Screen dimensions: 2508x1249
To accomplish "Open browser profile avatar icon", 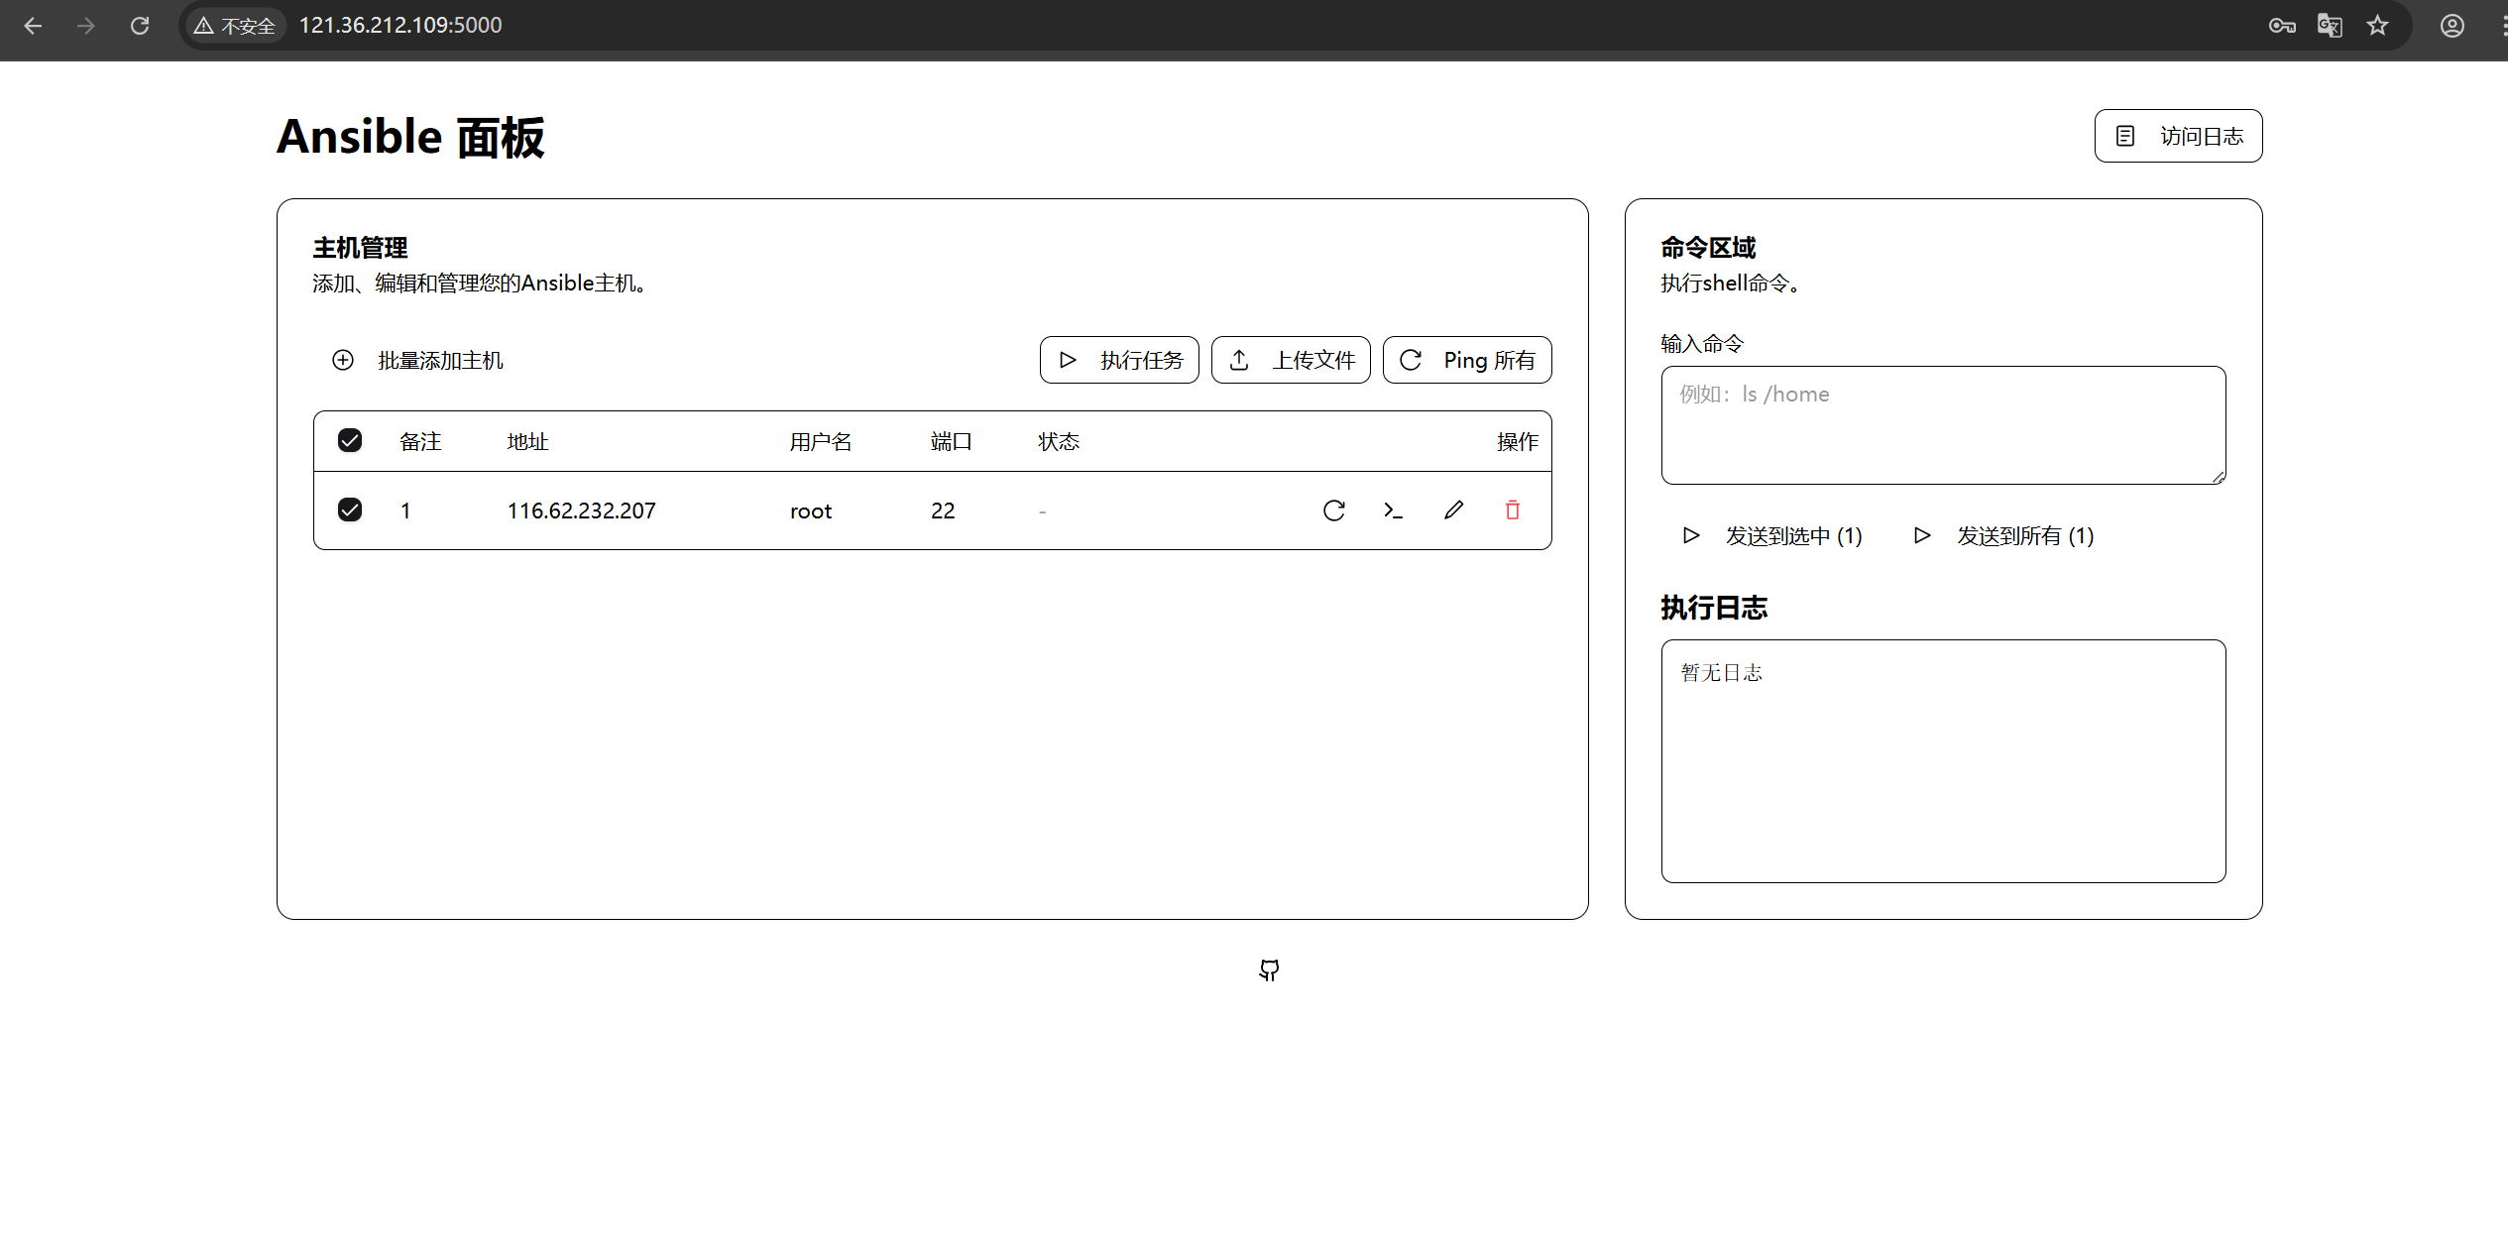I will tap(2452, 26).
